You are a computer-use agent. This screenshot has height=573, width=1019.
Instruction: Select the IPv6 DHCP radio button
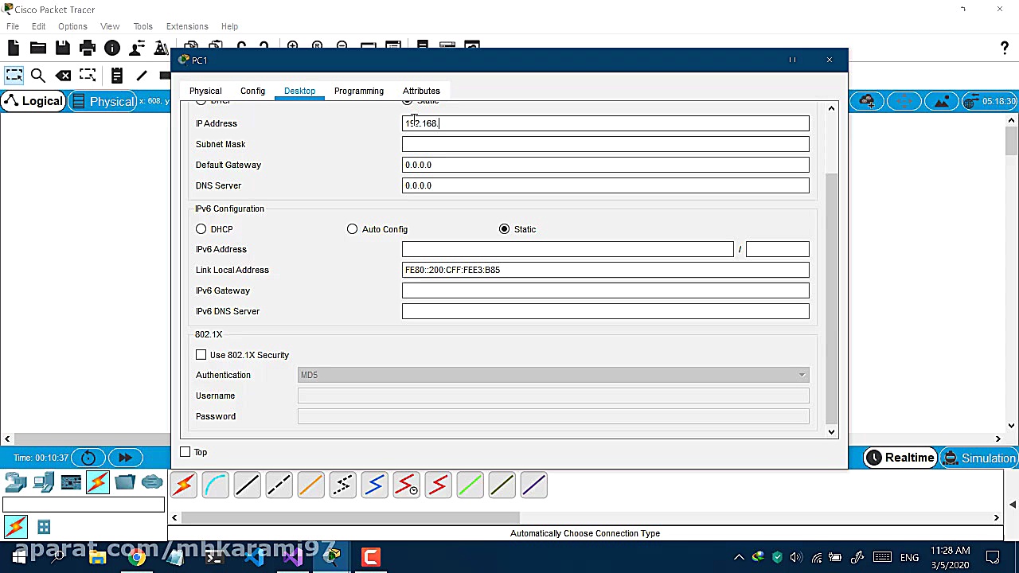click(x=201, y=229)
